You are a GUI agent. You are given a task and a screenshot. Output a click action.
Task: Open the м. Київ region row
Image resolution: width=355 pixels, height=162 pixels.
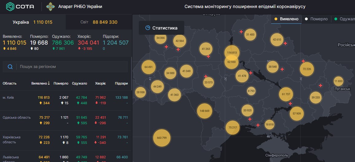click(x=65, y=101)
